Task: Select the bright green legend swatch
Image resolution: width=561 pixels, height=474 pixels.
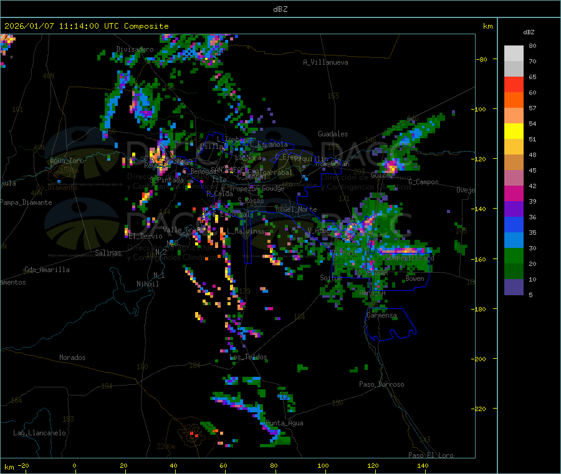Action: pos(514,255)
